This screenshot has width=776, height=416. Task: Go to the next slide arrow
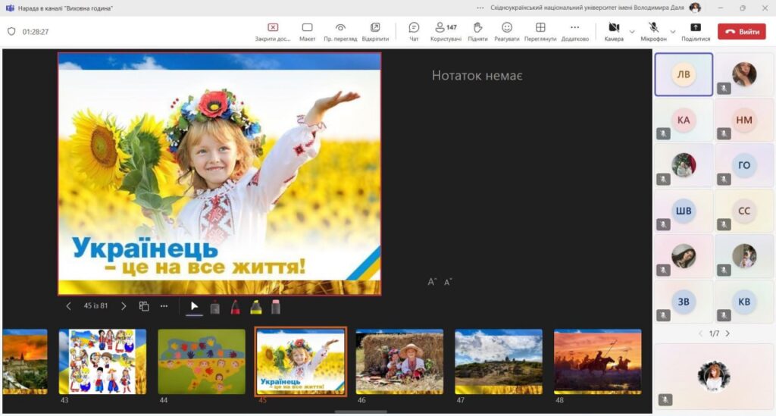(124, 306)
